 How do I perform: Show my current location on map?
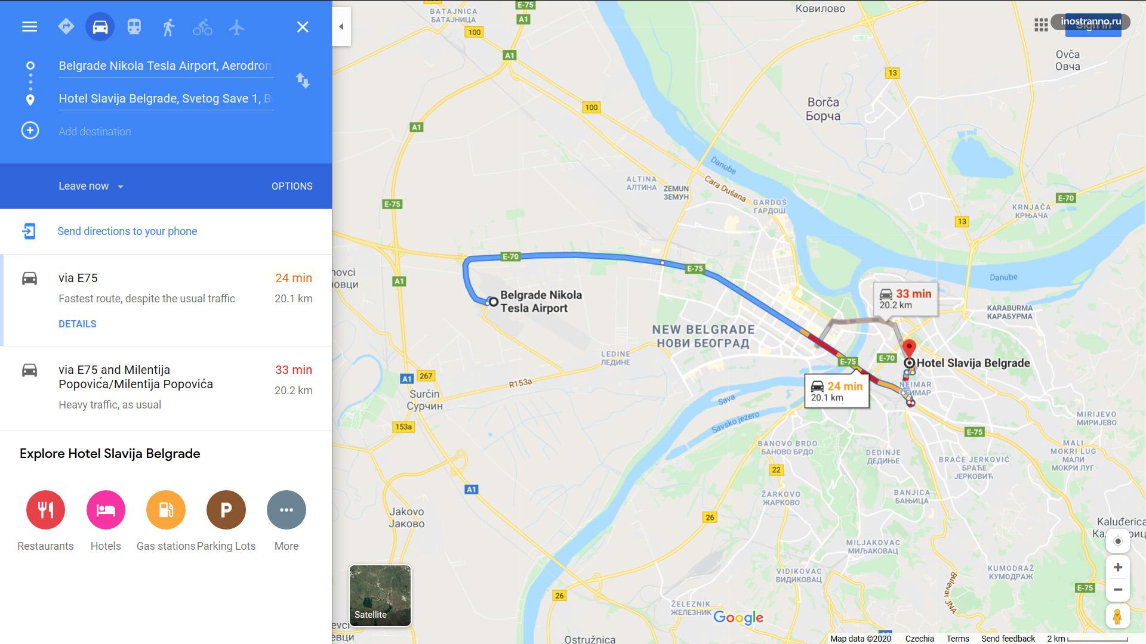(1118, 541)
